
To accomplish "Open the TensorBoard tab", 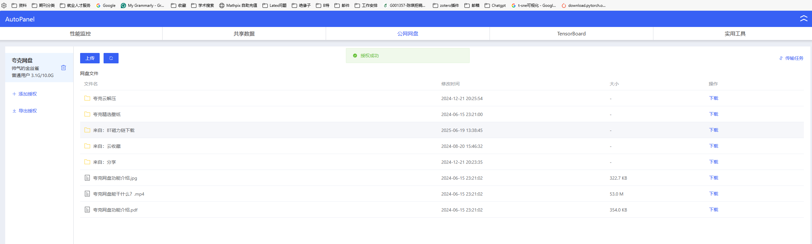I will click(x=571, y=34).
